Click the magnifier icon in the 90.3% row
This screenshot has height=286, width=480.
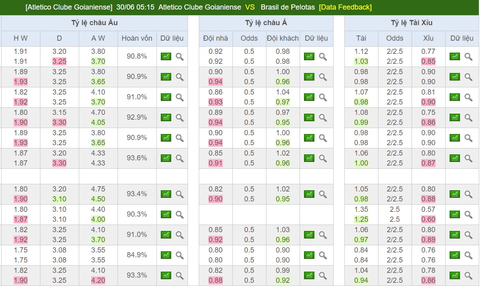[180, 215]
